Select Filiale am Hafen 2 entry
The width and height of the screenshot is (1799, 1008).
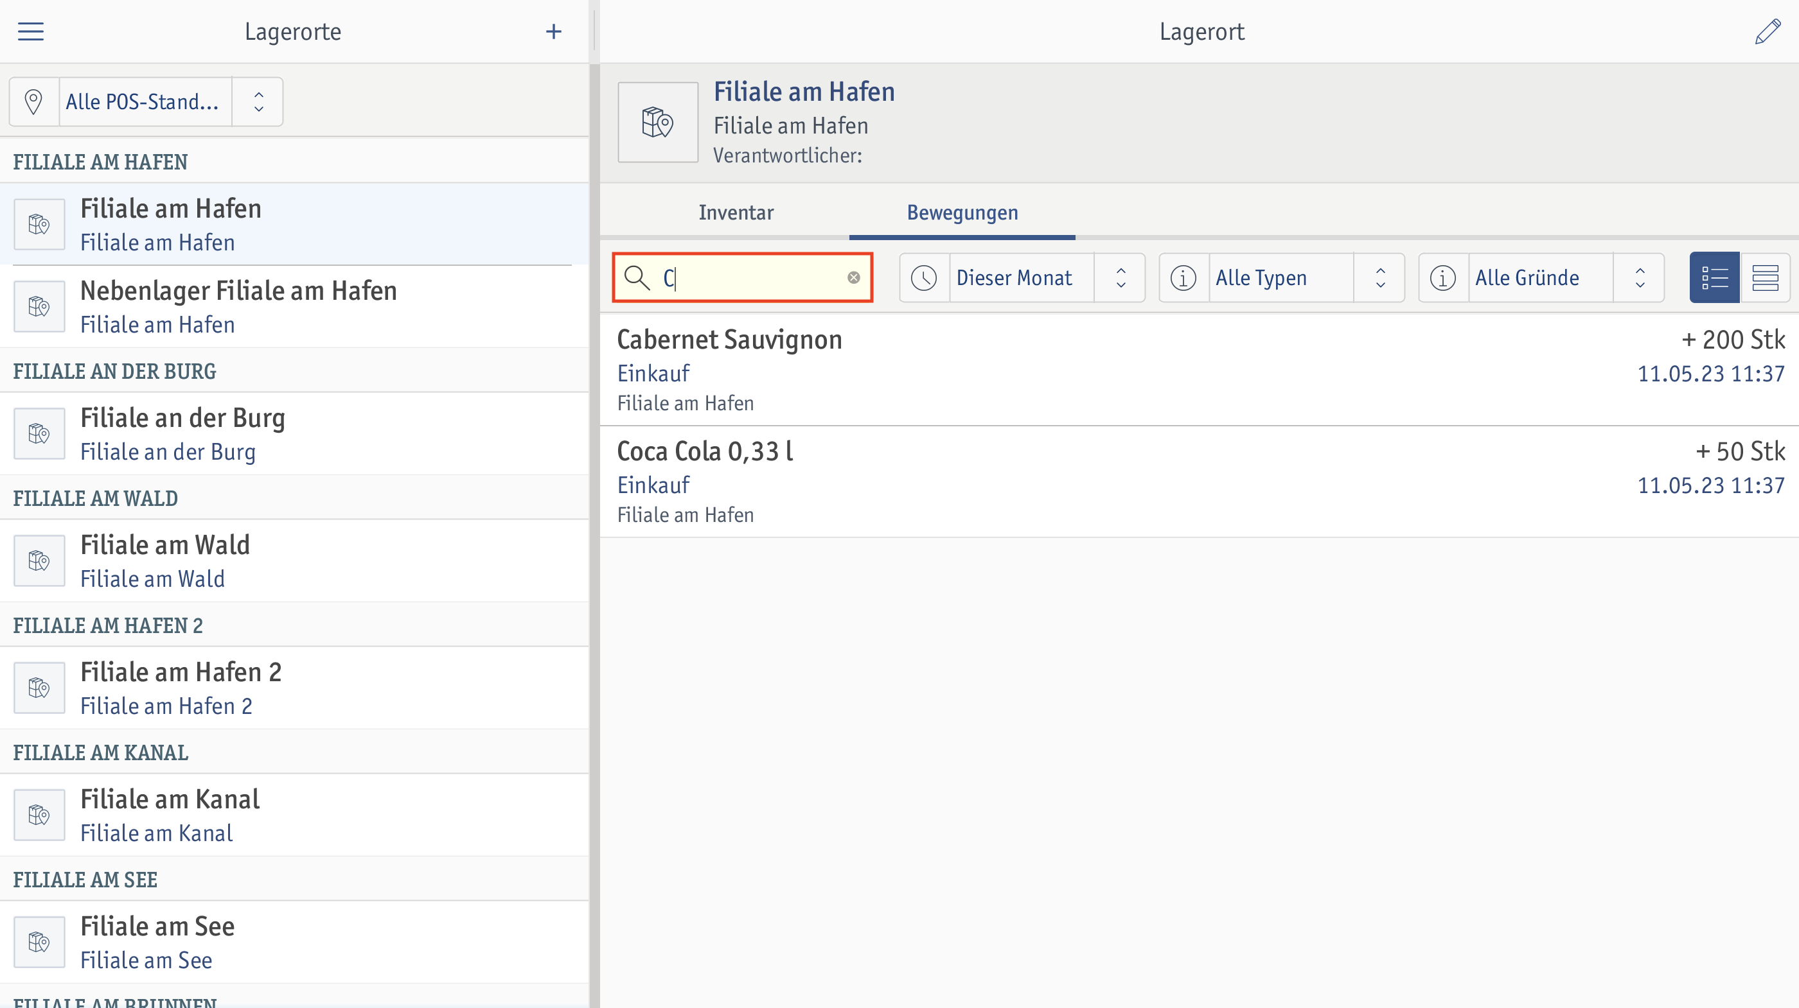pyautogui.click(x=294, y=688)
